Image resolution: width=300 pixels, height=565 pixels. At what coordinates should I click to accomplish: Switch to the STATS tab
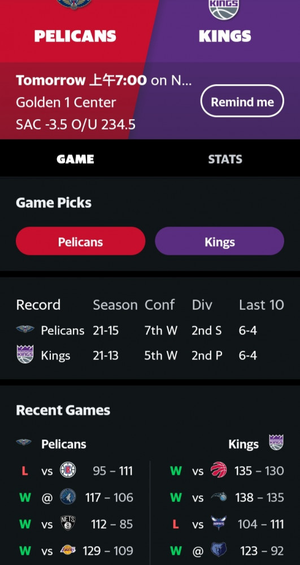225,159
